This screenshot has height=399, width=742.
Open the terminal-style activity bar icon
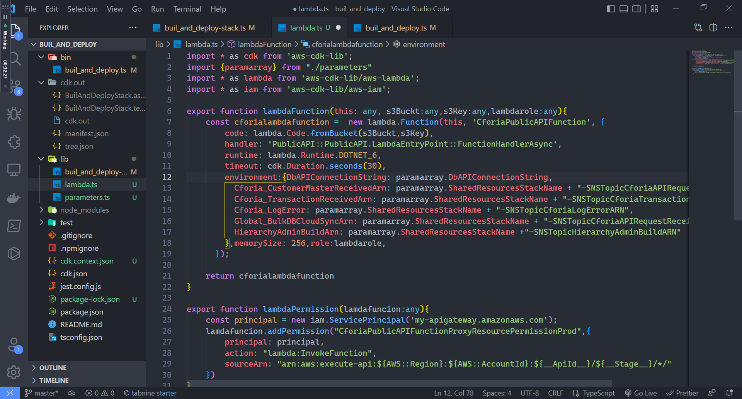(14, 226)
